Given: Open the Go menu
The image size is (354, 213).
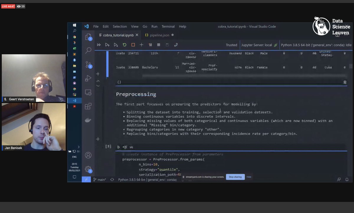Looking at the screenshot, I should 145,26.
